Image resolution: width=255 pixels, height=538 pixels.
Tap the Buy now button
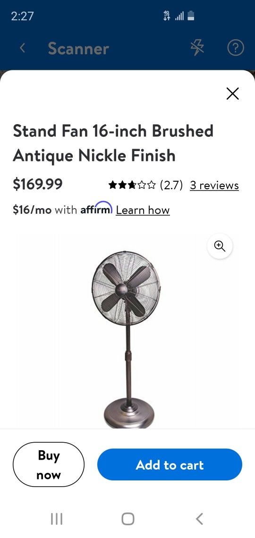click(48, 464)
